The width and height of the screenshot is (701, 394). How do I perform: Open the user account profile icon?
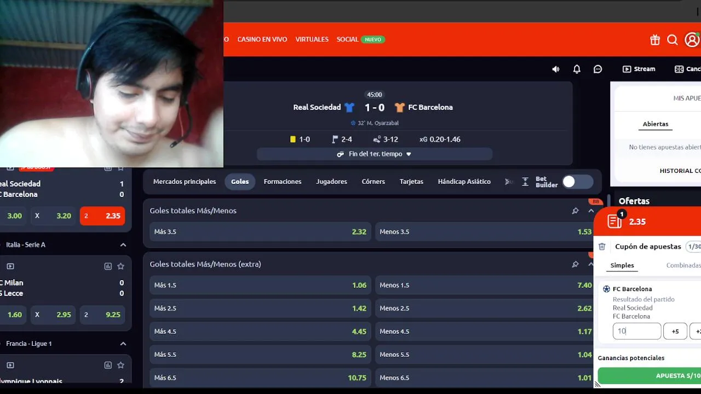[692, 39]
